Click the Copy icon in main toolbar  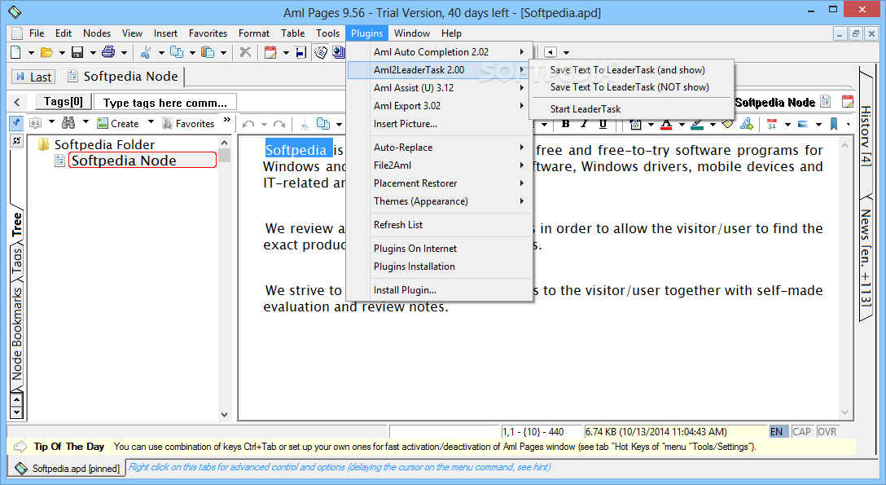pos(177,52)
